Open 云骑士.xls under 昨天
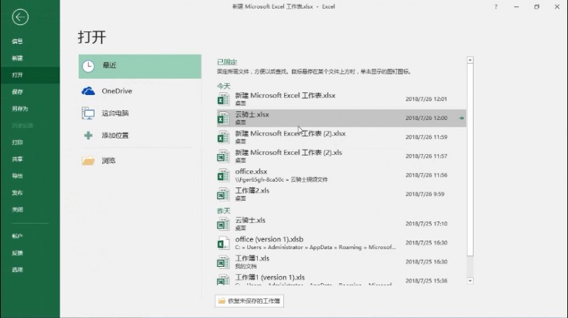568x318 pixels. (342, 224)
